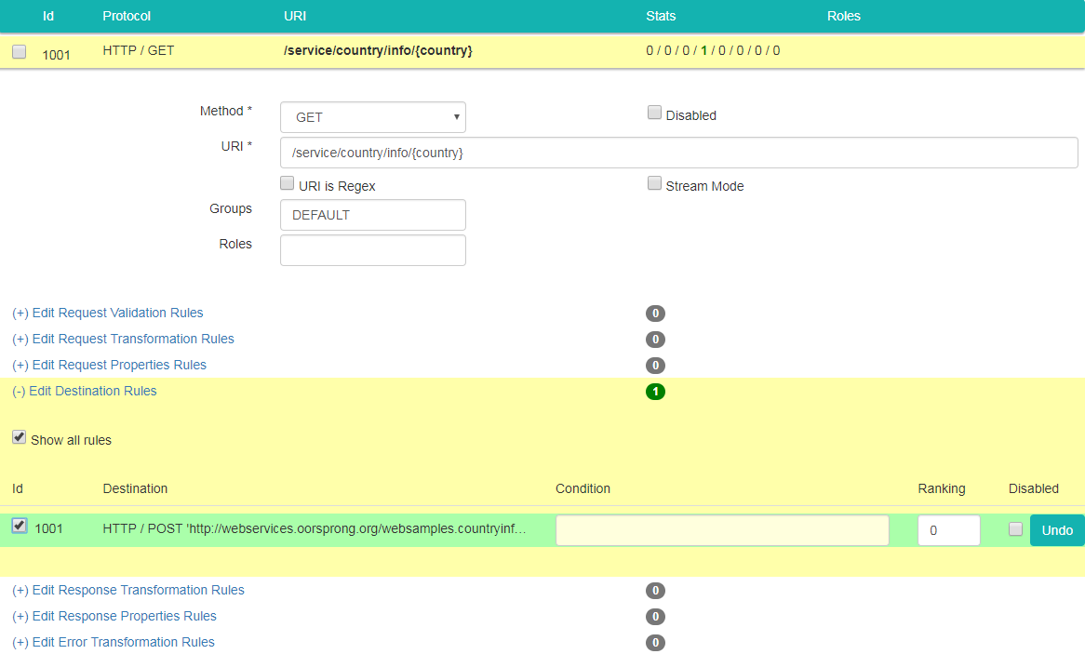Click the URI text field
The height and width of the screenshot is (654, 1085).
(x=678, y=153)
